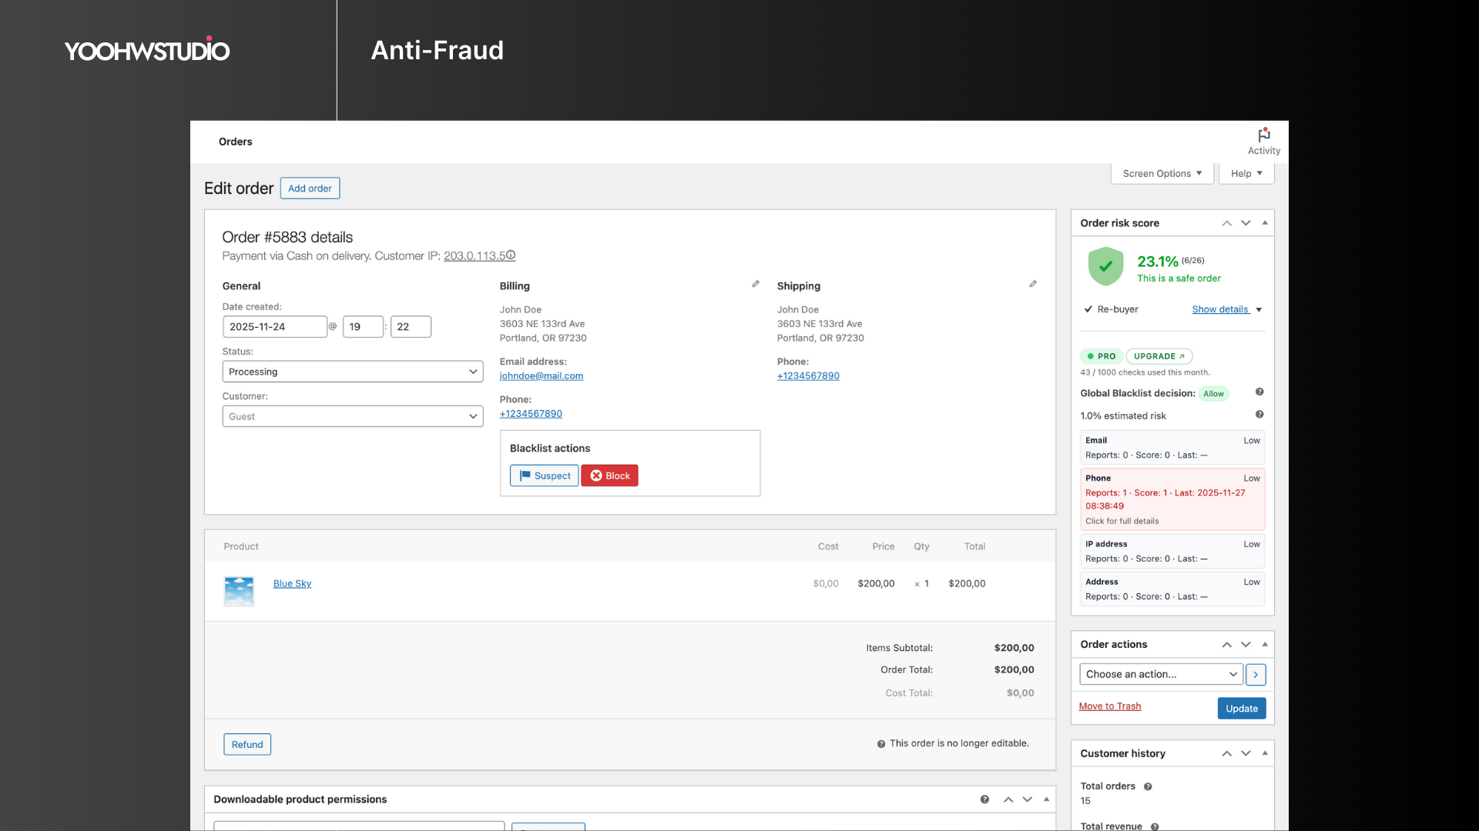The image size is (1479, 831).
Task: Click the help icon next to Global Blacklist decision
Action: [1259, 392]
